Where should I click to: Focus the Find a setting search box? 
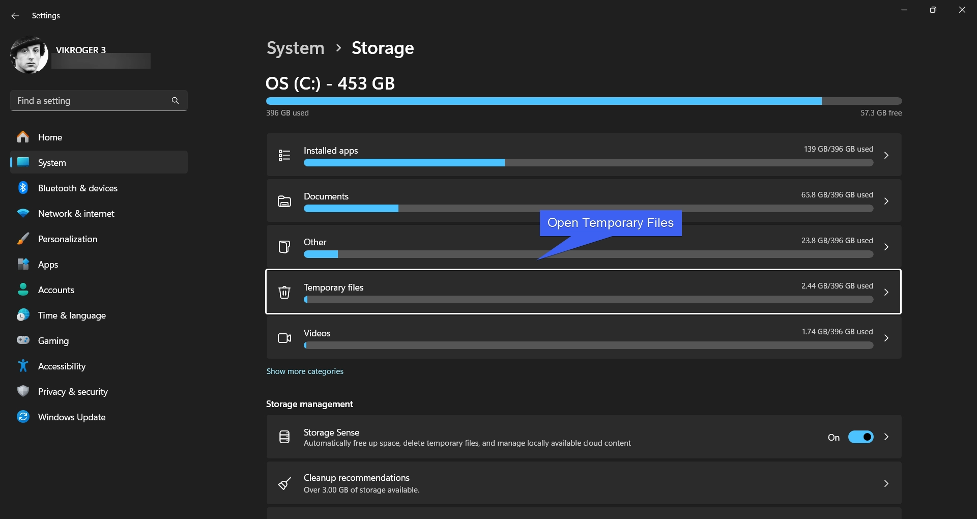[x=99, y=101]
